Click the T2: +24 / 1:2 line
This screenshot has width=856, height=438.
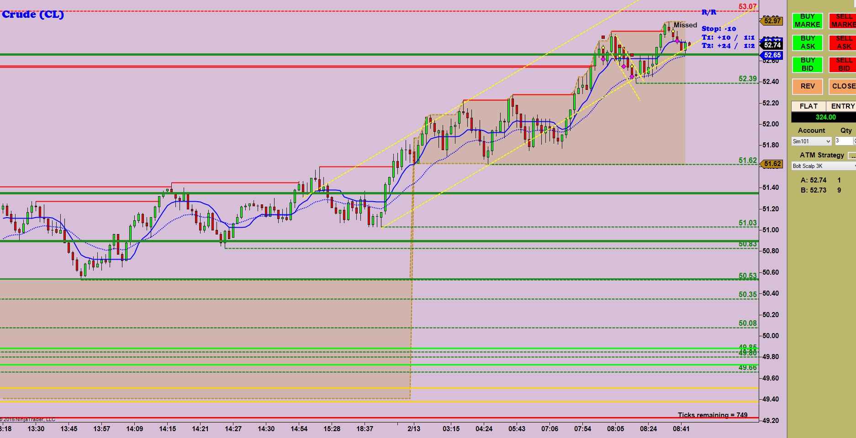pos(728,46)
